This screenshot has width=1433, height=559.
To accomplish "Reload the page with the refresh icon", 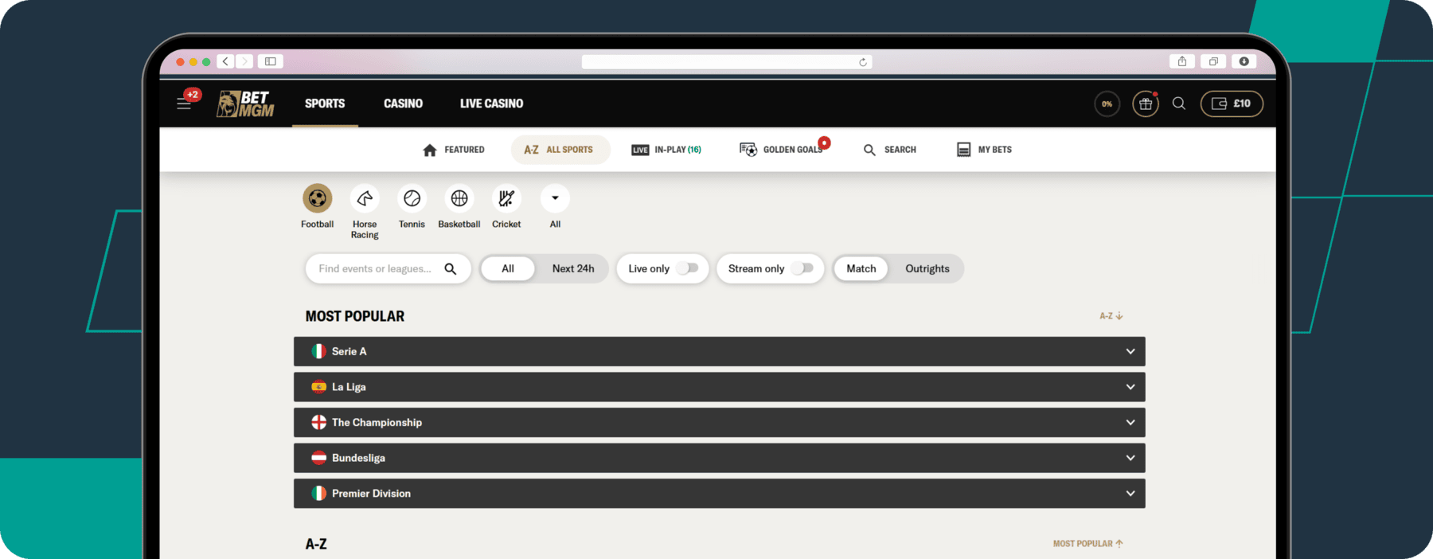I will coord(863,62).
